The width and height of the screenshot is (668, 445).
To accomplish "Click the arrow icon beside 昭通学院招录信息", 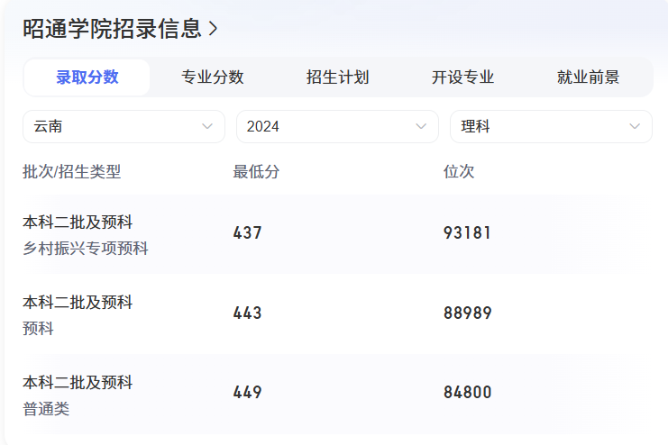I will point(214,29).
